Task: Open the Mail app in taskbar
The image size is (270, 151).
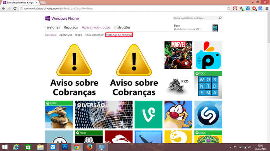Action: click(52, 147)
